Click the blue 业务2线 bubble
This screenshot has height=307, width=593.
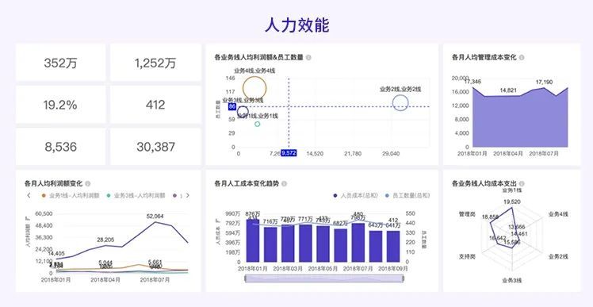coord(400,102)
